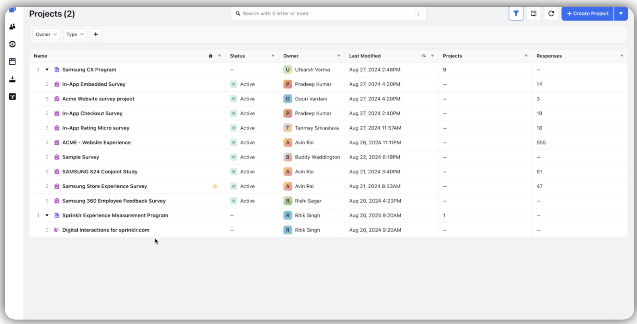Open options menu for In-App Rating Micro survey
This screenshot has width=637, height=324.
point(47,128)
